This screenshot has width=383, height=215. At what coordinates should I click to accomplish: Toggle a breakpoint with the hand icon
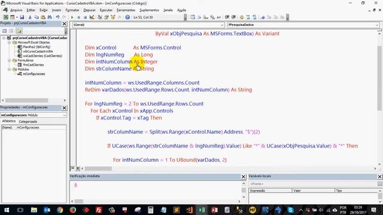click(242, 17)
